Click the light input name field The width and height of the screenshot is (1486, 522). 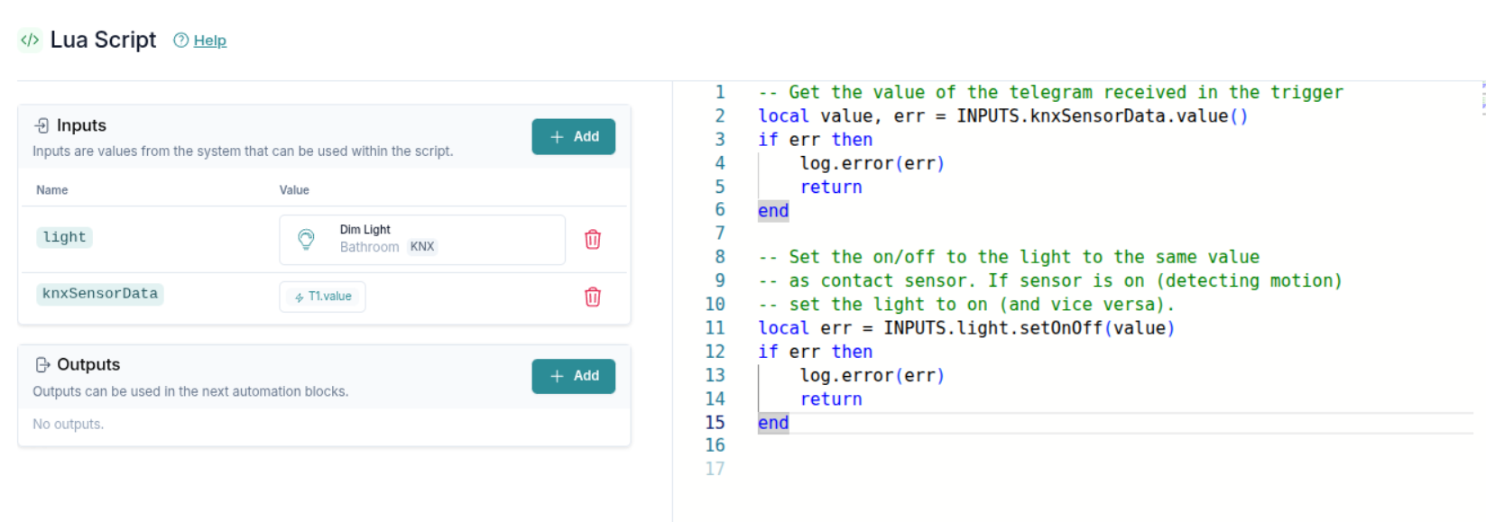click(65, 237)
